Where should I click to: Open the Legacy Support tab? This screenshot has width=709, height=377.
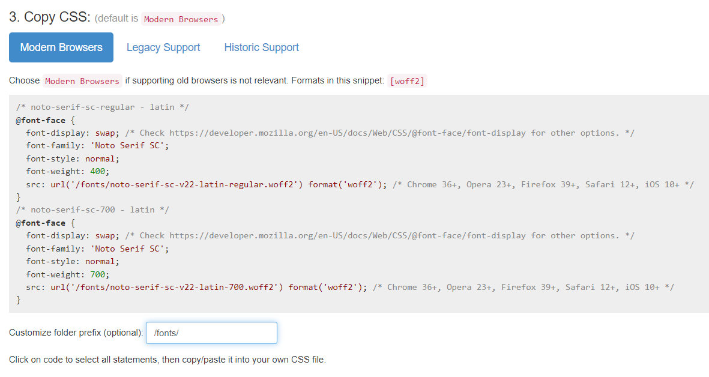pos(163,47)
